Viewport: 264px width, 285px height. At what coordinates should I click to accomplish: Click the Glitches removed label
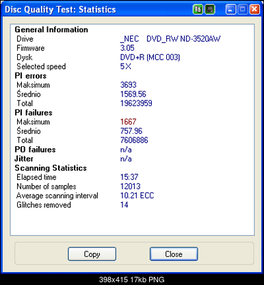coord(44,205)
